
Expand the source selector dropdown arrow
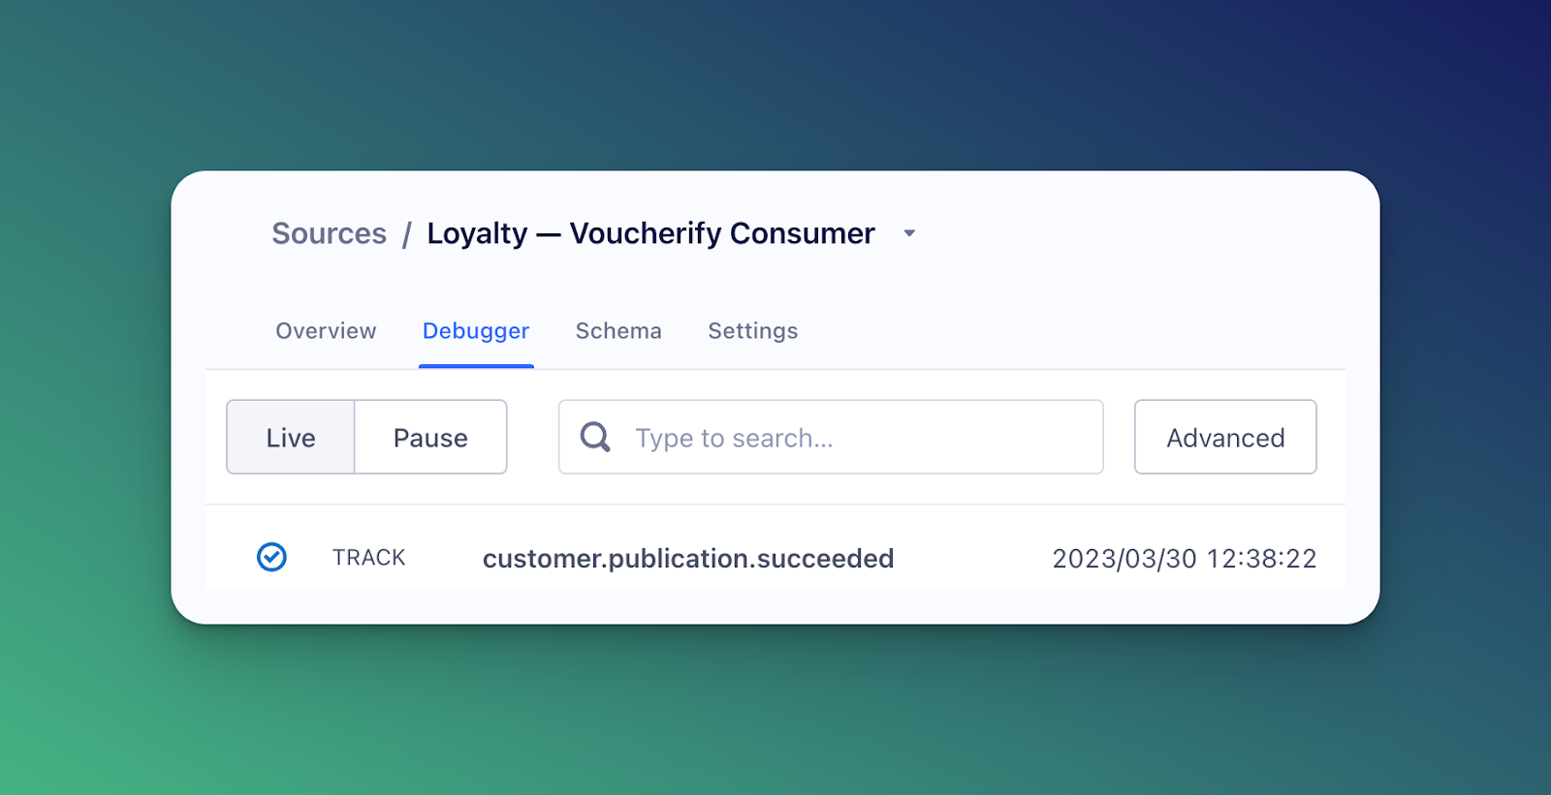[x=909, y=233]
